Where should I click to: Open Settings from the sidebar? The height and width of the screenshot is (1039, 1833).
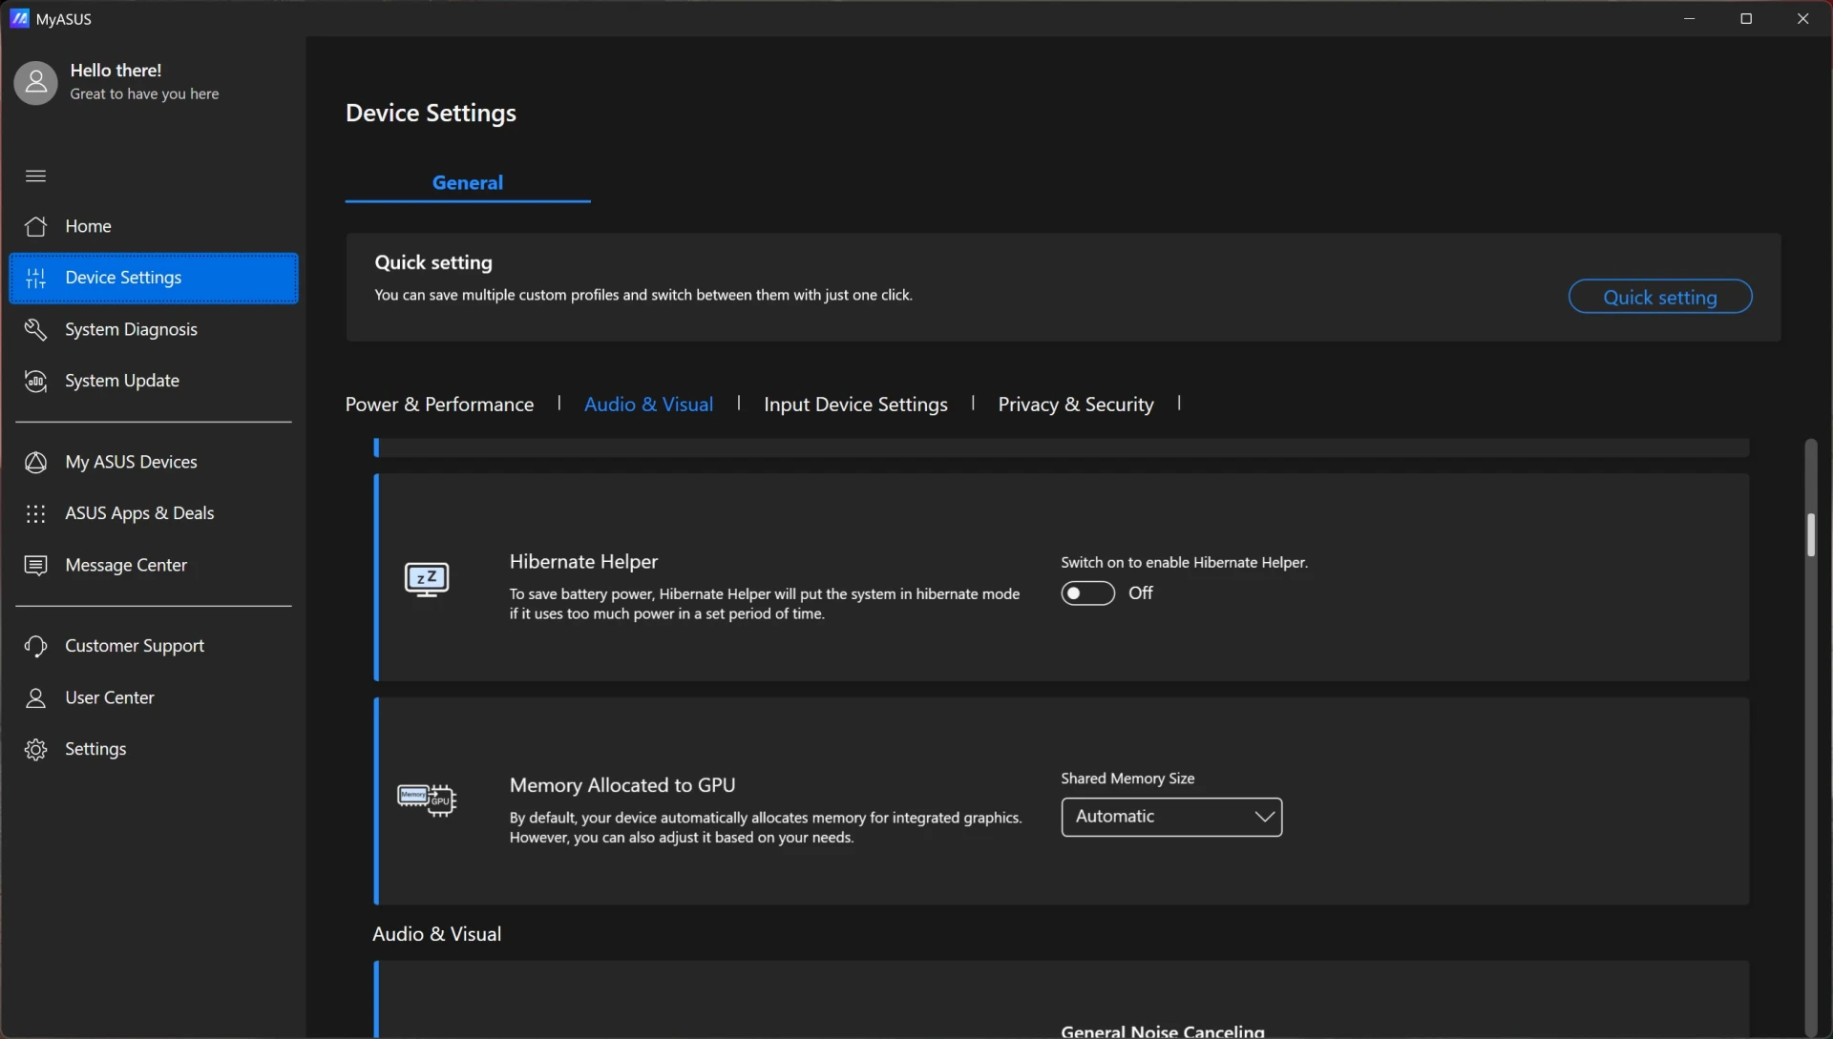point(154,749)
